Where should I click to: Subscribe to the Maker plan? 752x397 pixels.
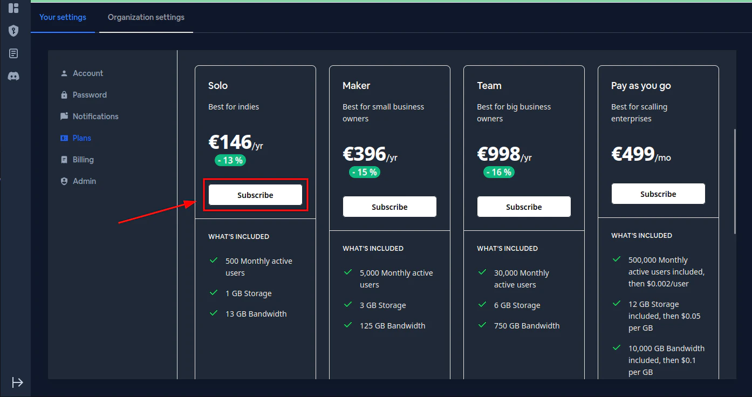coord(389,207)
